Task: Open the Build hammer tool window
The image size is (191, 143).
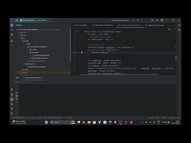Action: pyautogui.click(x=12, y=90)
